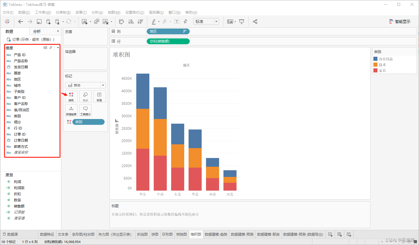Search fields with magnifier in dimensions

click(x=51, y=48)
